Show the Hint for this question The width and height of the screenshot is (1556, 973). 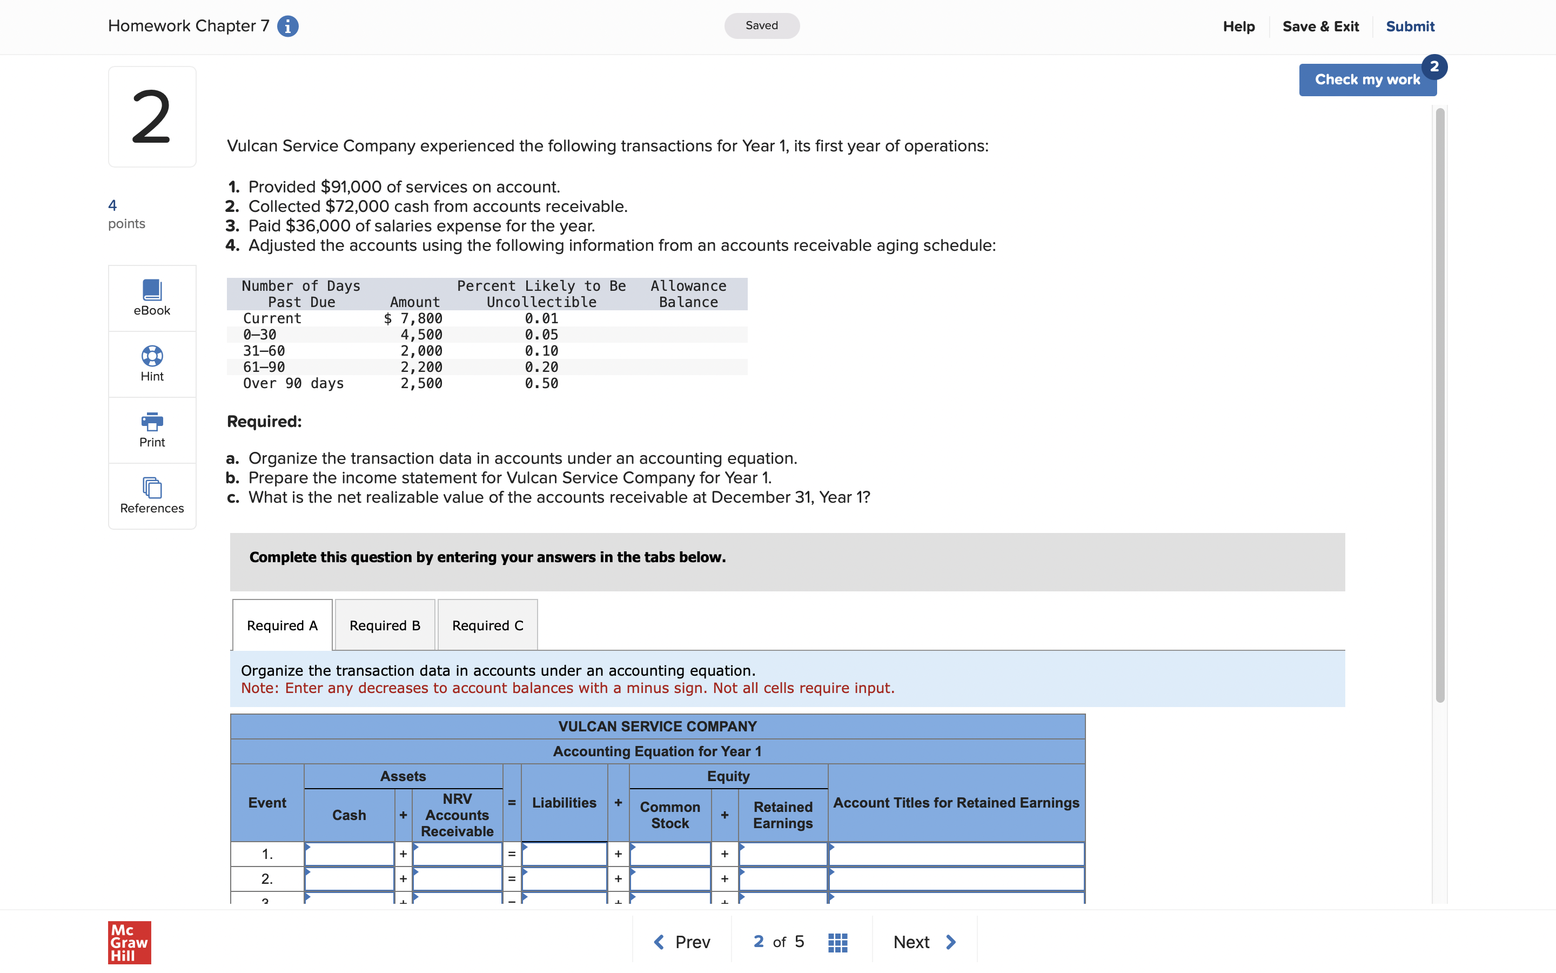pyautogui.click(x=151, y=364)
